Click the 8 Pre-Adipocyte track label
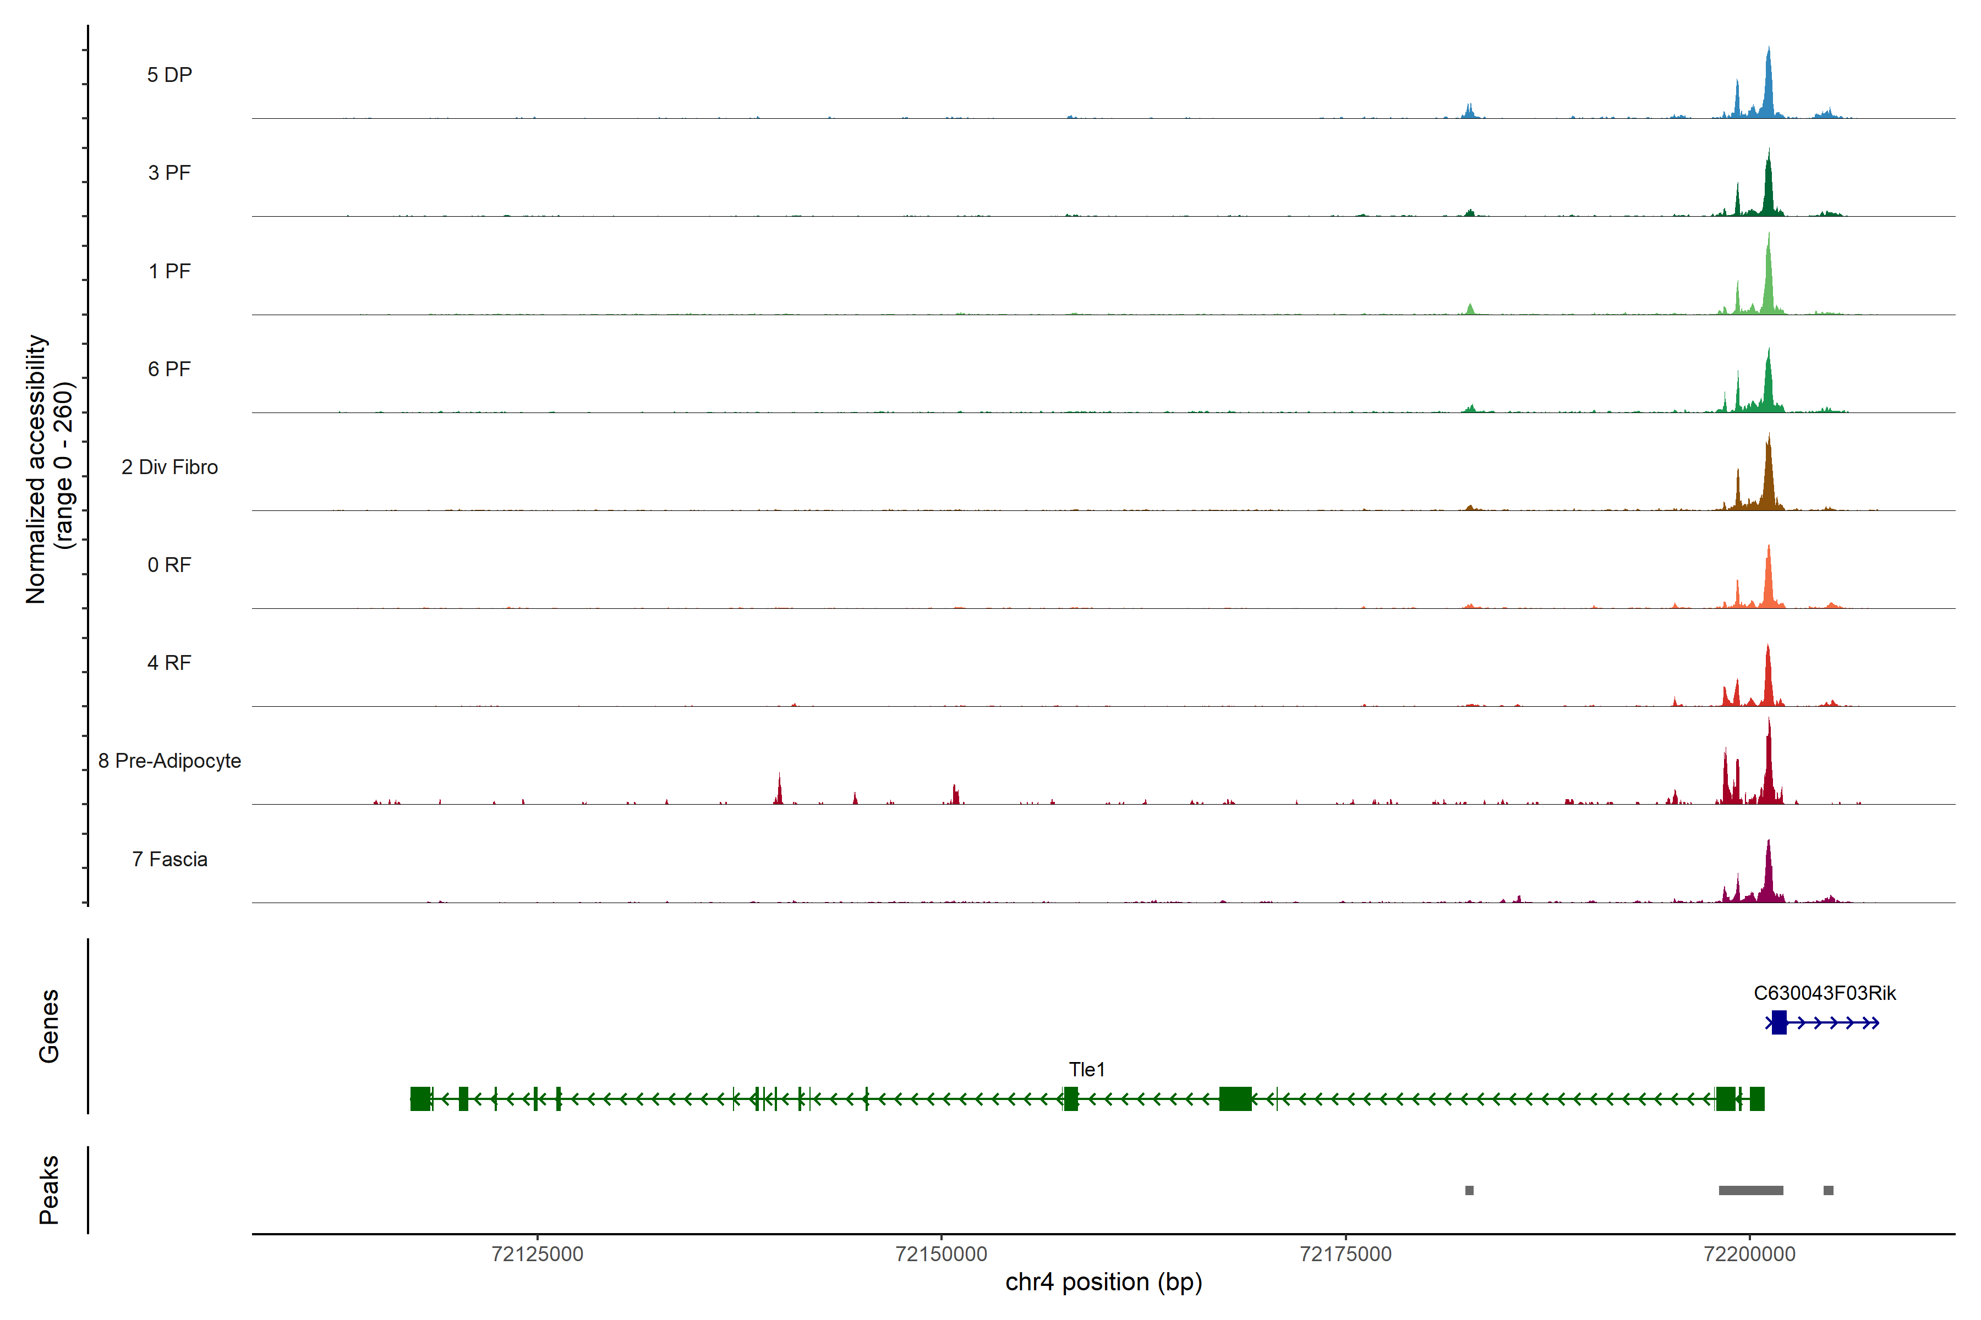This screenshot has width=1981, height=1320. pos(169,760)
